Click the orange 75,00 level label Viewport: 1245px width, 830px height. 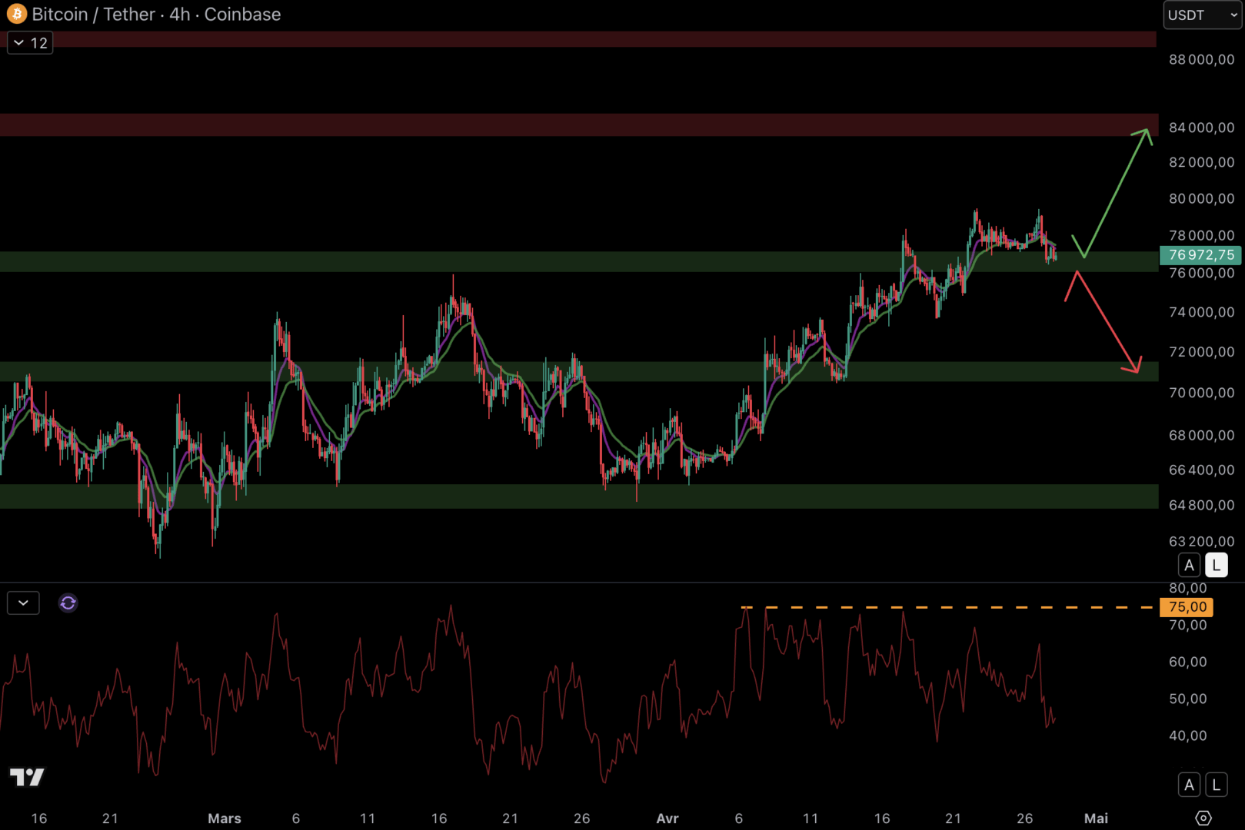1187,607
